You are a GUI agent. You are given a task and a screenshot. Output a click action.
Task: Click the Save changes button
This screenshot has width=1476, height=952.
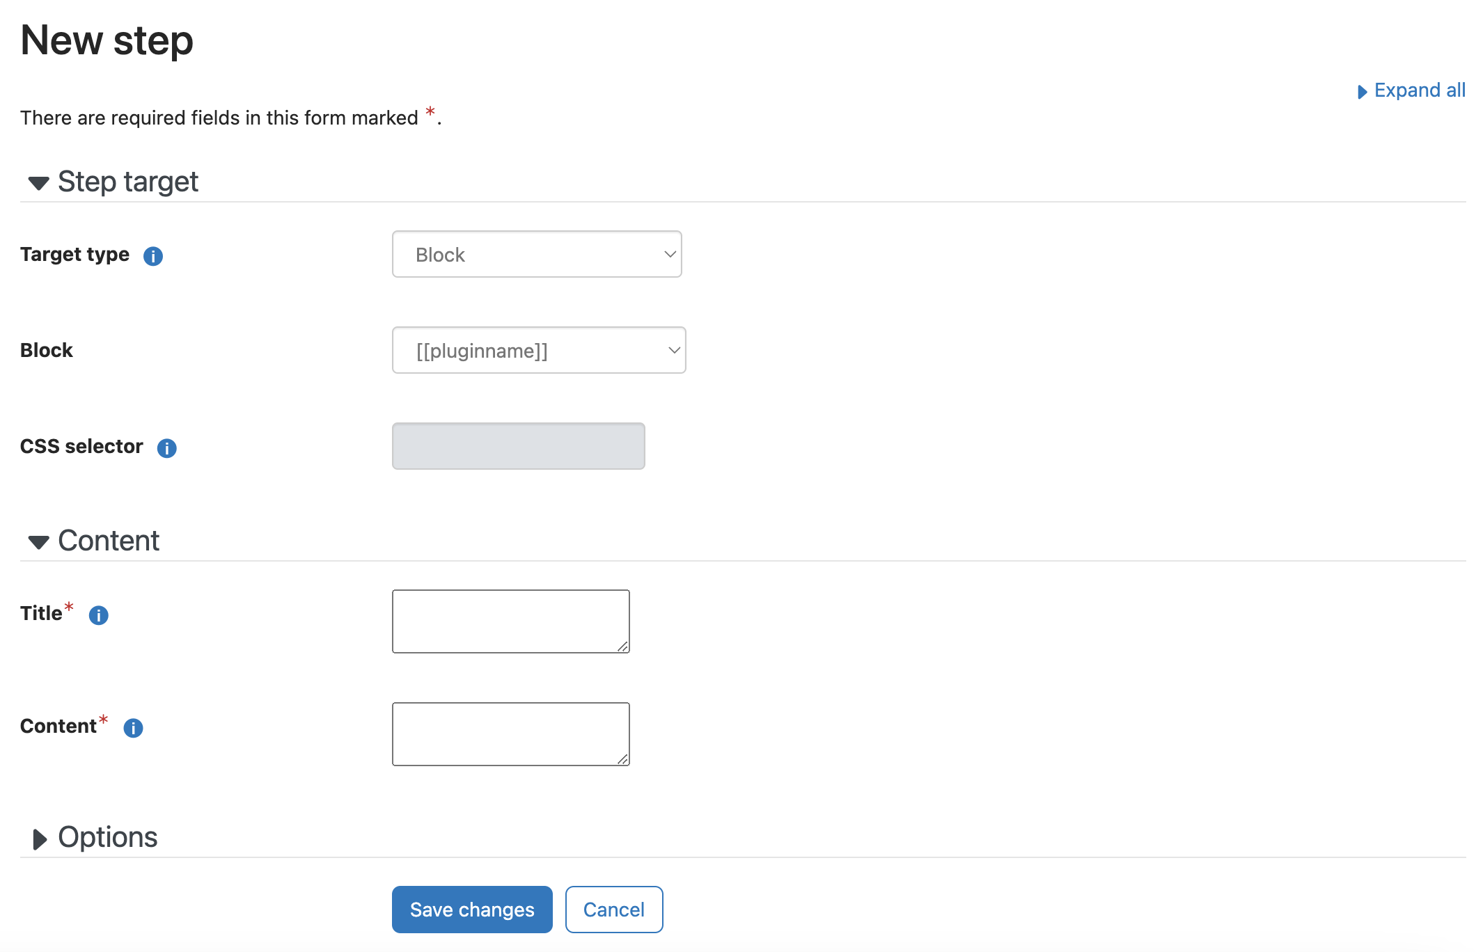tap(472, 910)
